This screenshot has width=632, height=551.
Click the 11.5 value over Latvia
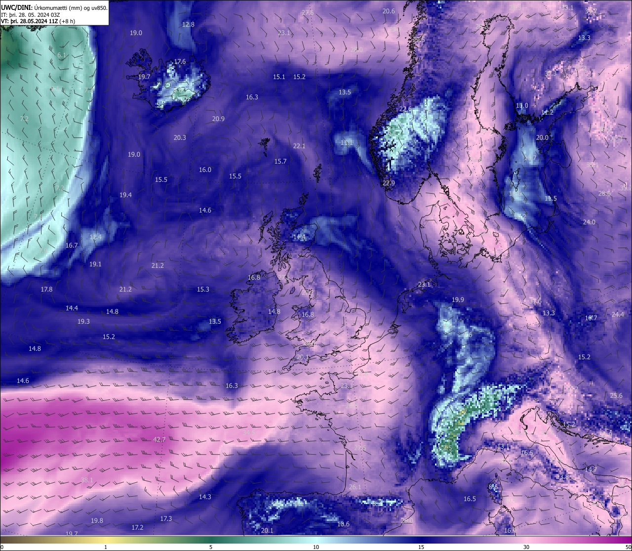click(551, 198)
